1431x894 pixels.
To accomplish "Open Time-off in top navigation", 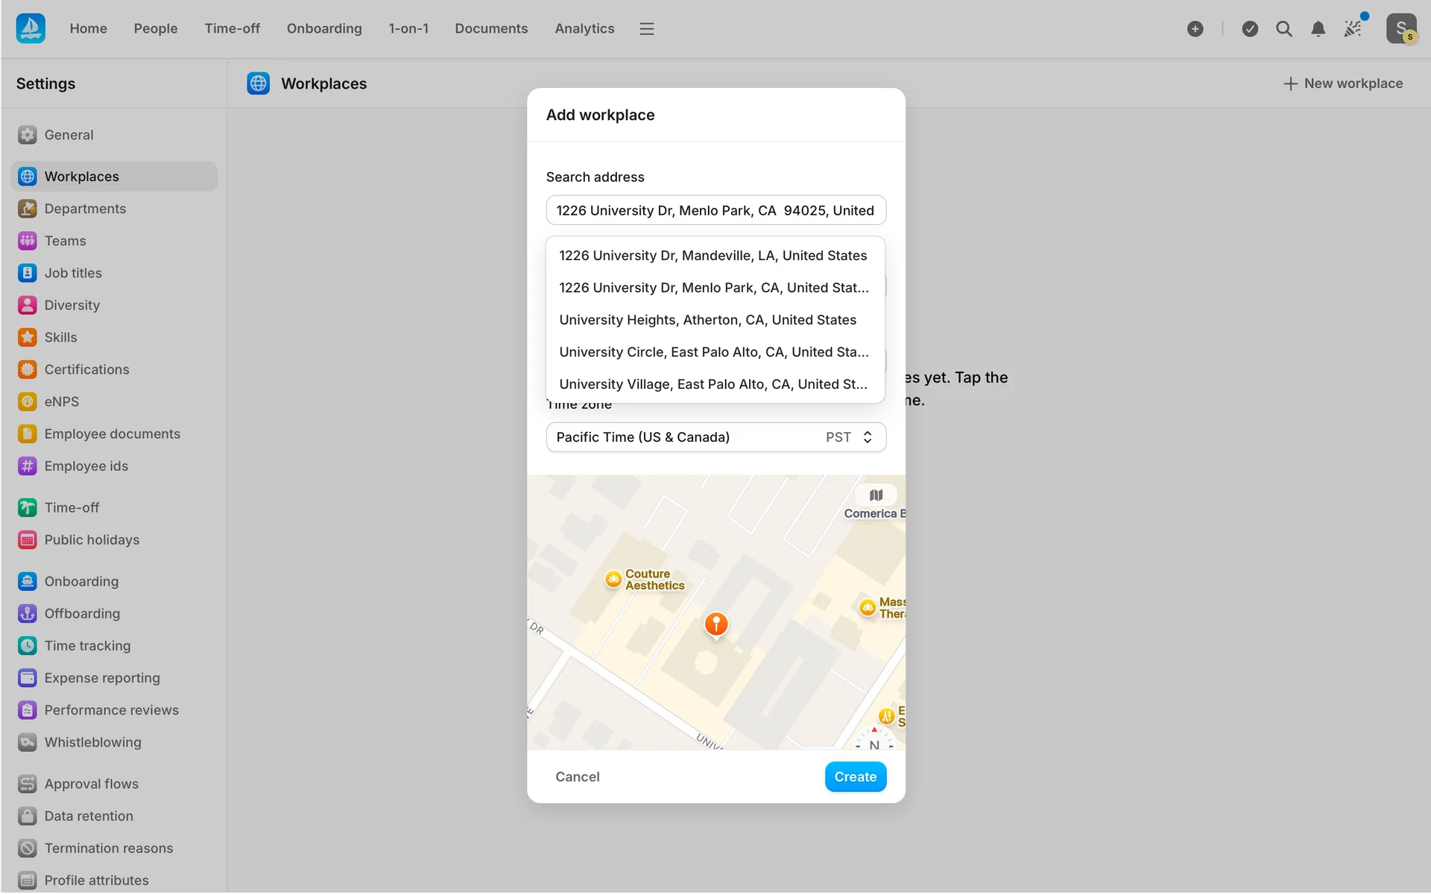I will pyautogui.click(x=232, y=29).
